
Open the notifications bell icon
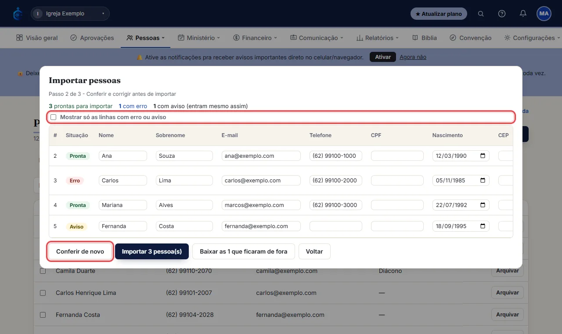tap(523, 14)
